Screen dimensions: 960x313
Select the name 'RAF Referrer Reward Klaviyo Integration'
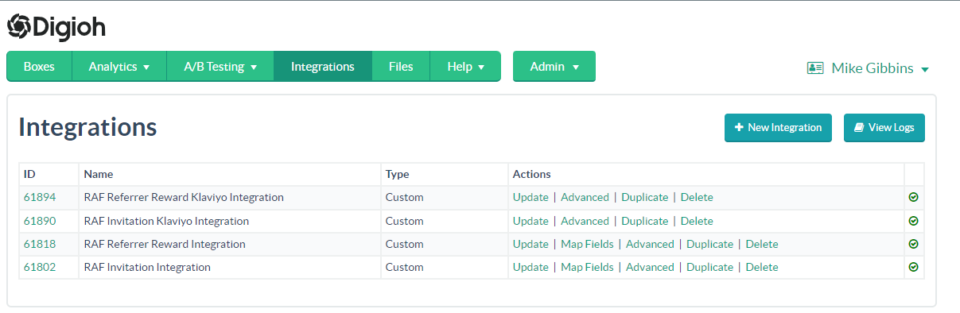(184, 197)
